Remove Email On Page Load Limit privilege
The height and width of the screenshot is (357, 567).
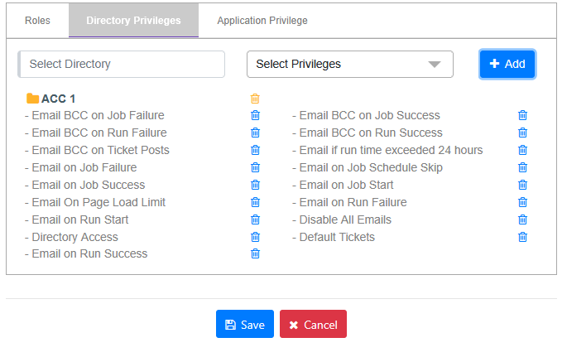pyautogui.click(x=255, y=203)
